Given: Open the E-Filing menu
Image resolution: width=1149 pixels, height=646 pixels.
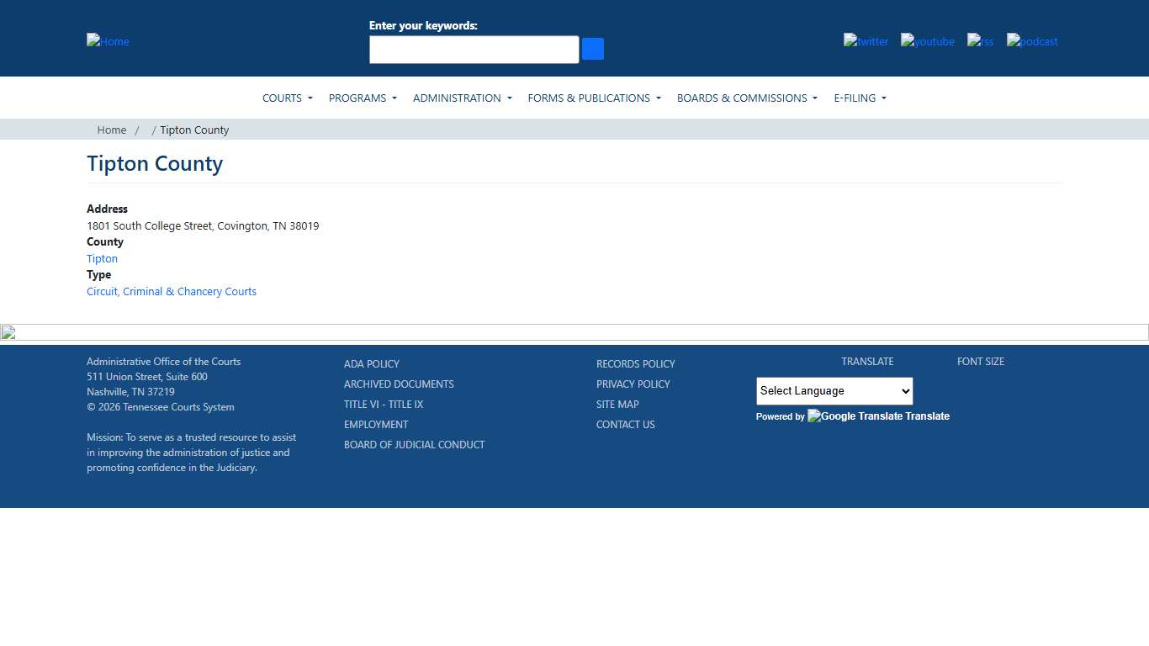Looking at the screenshot, I should [x=860, y=98].
